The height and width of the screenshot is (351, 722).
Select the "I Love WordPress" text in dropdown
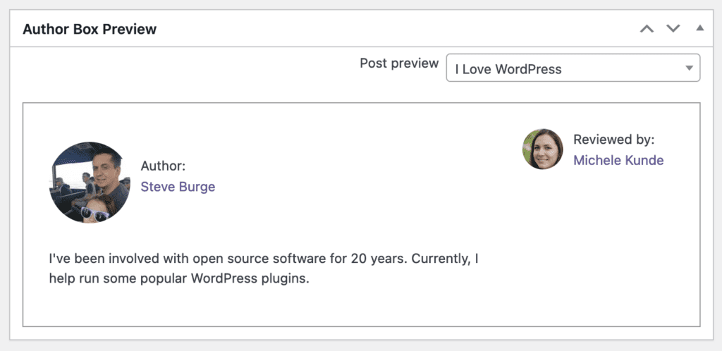(x=508, y=69)
